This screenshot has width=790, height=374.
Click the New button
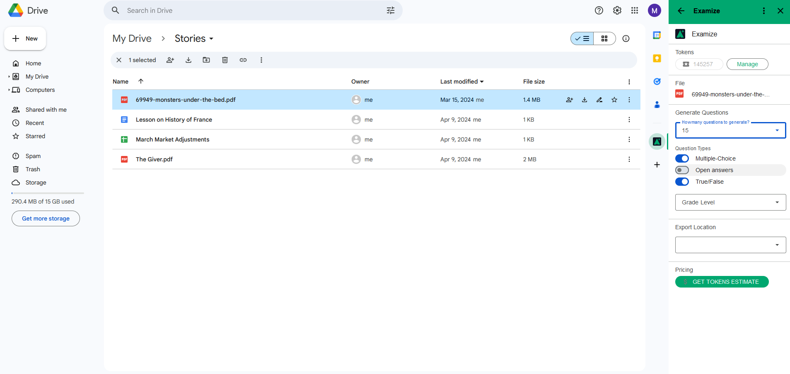[x=25, y=38]
